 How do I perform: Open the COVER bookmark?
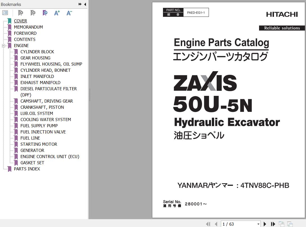point(21,21)
